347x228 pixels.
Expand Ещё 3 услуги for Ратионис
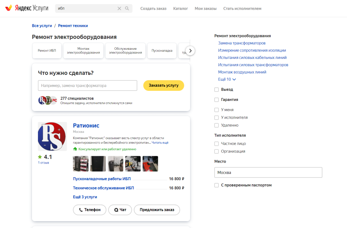coord(85,197)
